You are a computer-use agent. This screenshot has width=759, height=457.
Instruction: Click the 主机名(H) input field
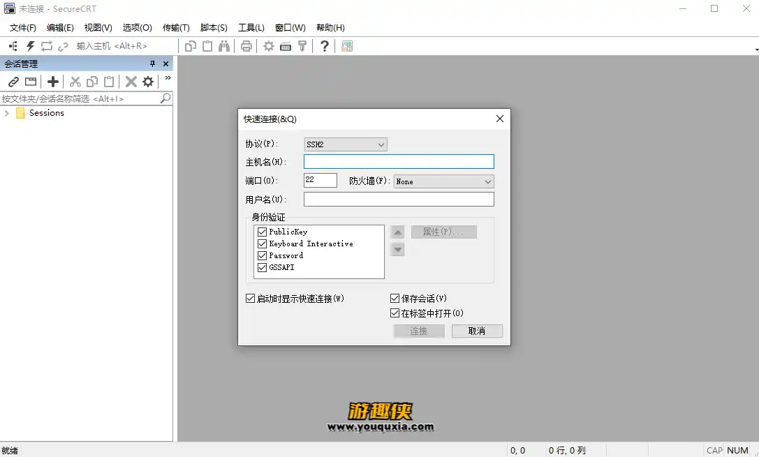399,162
